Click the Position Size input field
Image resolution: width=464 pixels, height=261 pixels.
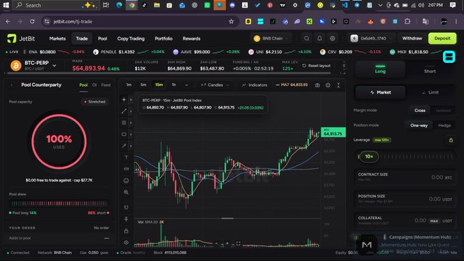pyautogui.click(x=405, y=199)
